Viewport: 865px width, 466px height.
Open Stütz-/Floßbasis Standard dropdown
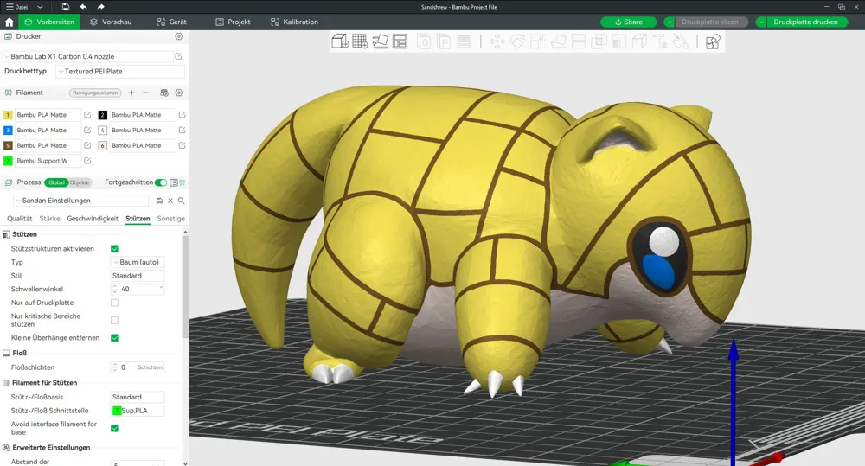138,397
